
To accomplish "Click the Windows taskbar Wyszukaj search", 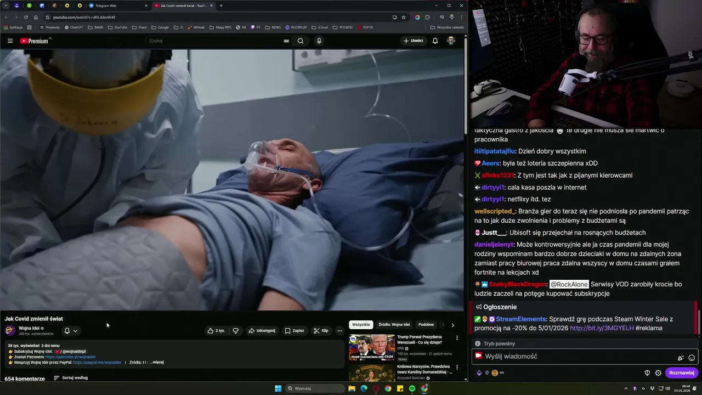I will pyautogui.click(x=315, y=388).
